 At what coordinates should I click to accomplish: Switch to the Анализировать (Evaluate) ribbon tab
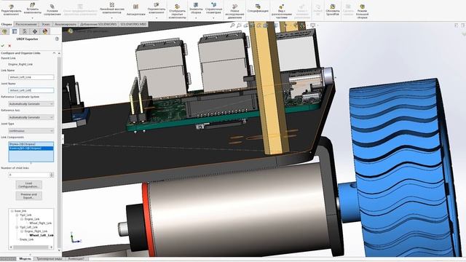[66, 24]
